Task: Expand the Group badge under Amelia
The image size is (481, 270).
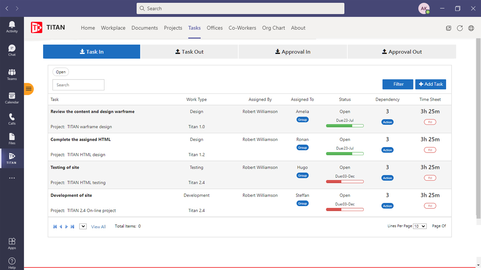Action: click(x=303, y=119)
